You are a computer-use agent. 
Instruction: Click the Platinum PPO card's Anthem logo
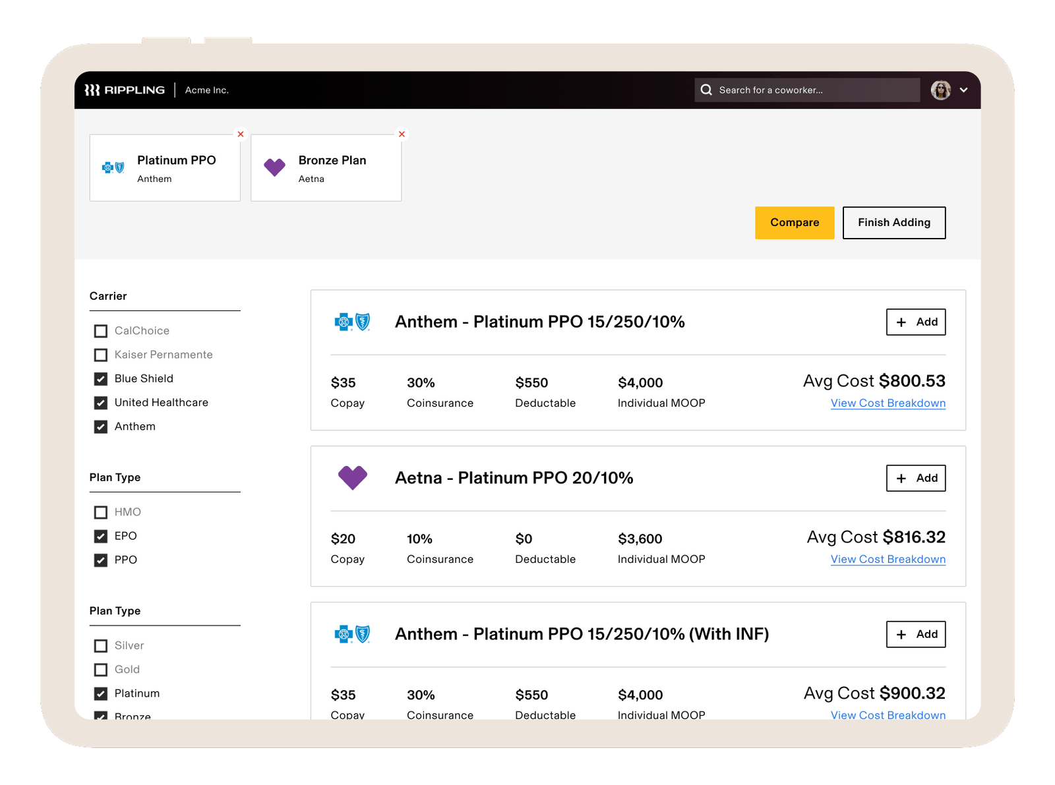pyautogui.click(x=113, y=167)
